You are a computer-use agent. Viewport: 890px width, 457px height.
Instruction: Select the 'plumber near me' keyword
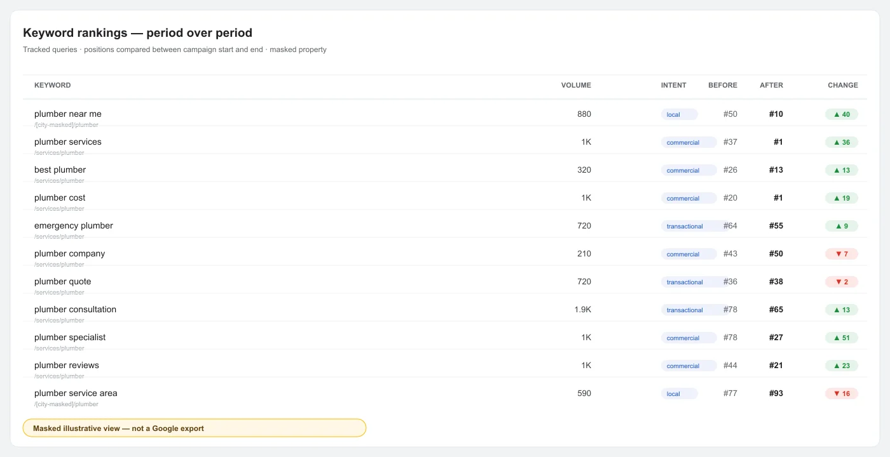coord(68,114)
